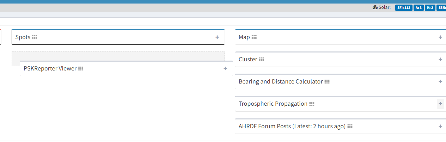This screenshot has height=142, width=446.
Task: Click the A: 3 index badge
Action: pos(418,7)
